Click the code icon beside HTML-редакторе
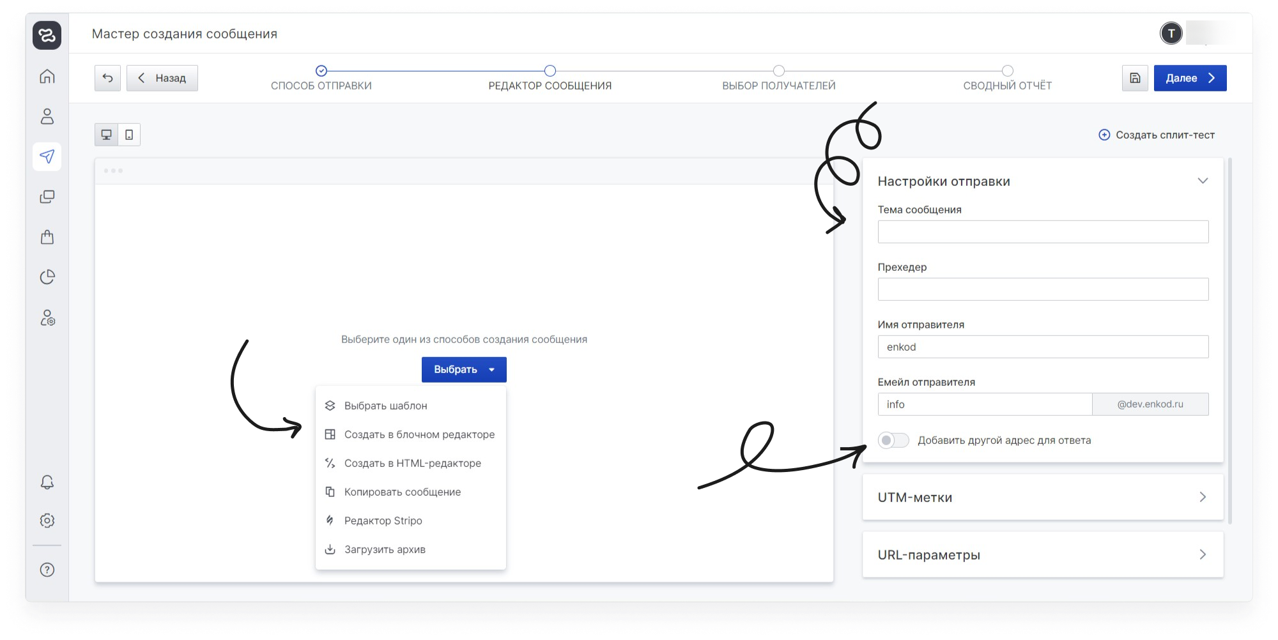Viewport: 1278px width, 640px height. [x=330, y=463]
